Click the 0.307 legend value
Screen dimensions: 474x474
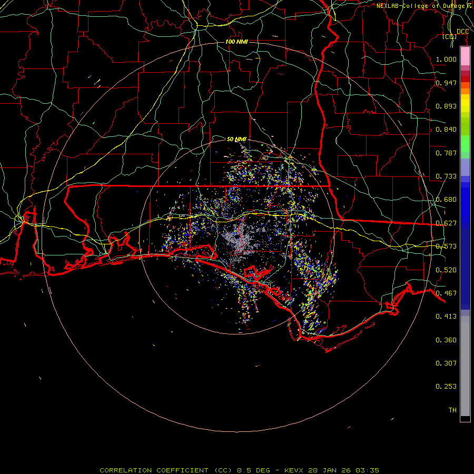pyautogui.click(x=446, y=363)
